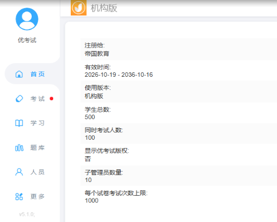
Task: Select the 帝国教育 registered name row
Action: click(179, 49)
